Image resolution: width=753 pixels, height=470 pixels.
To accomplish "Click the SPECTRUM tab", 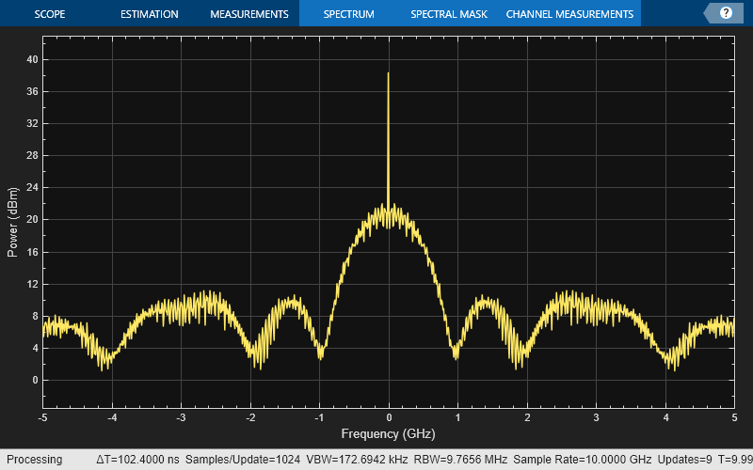I will point(348,14).
